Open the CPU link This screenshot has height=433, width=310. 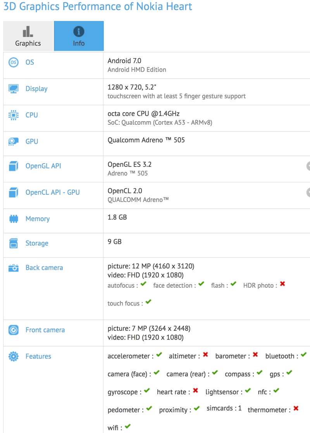tap(32, 115)
